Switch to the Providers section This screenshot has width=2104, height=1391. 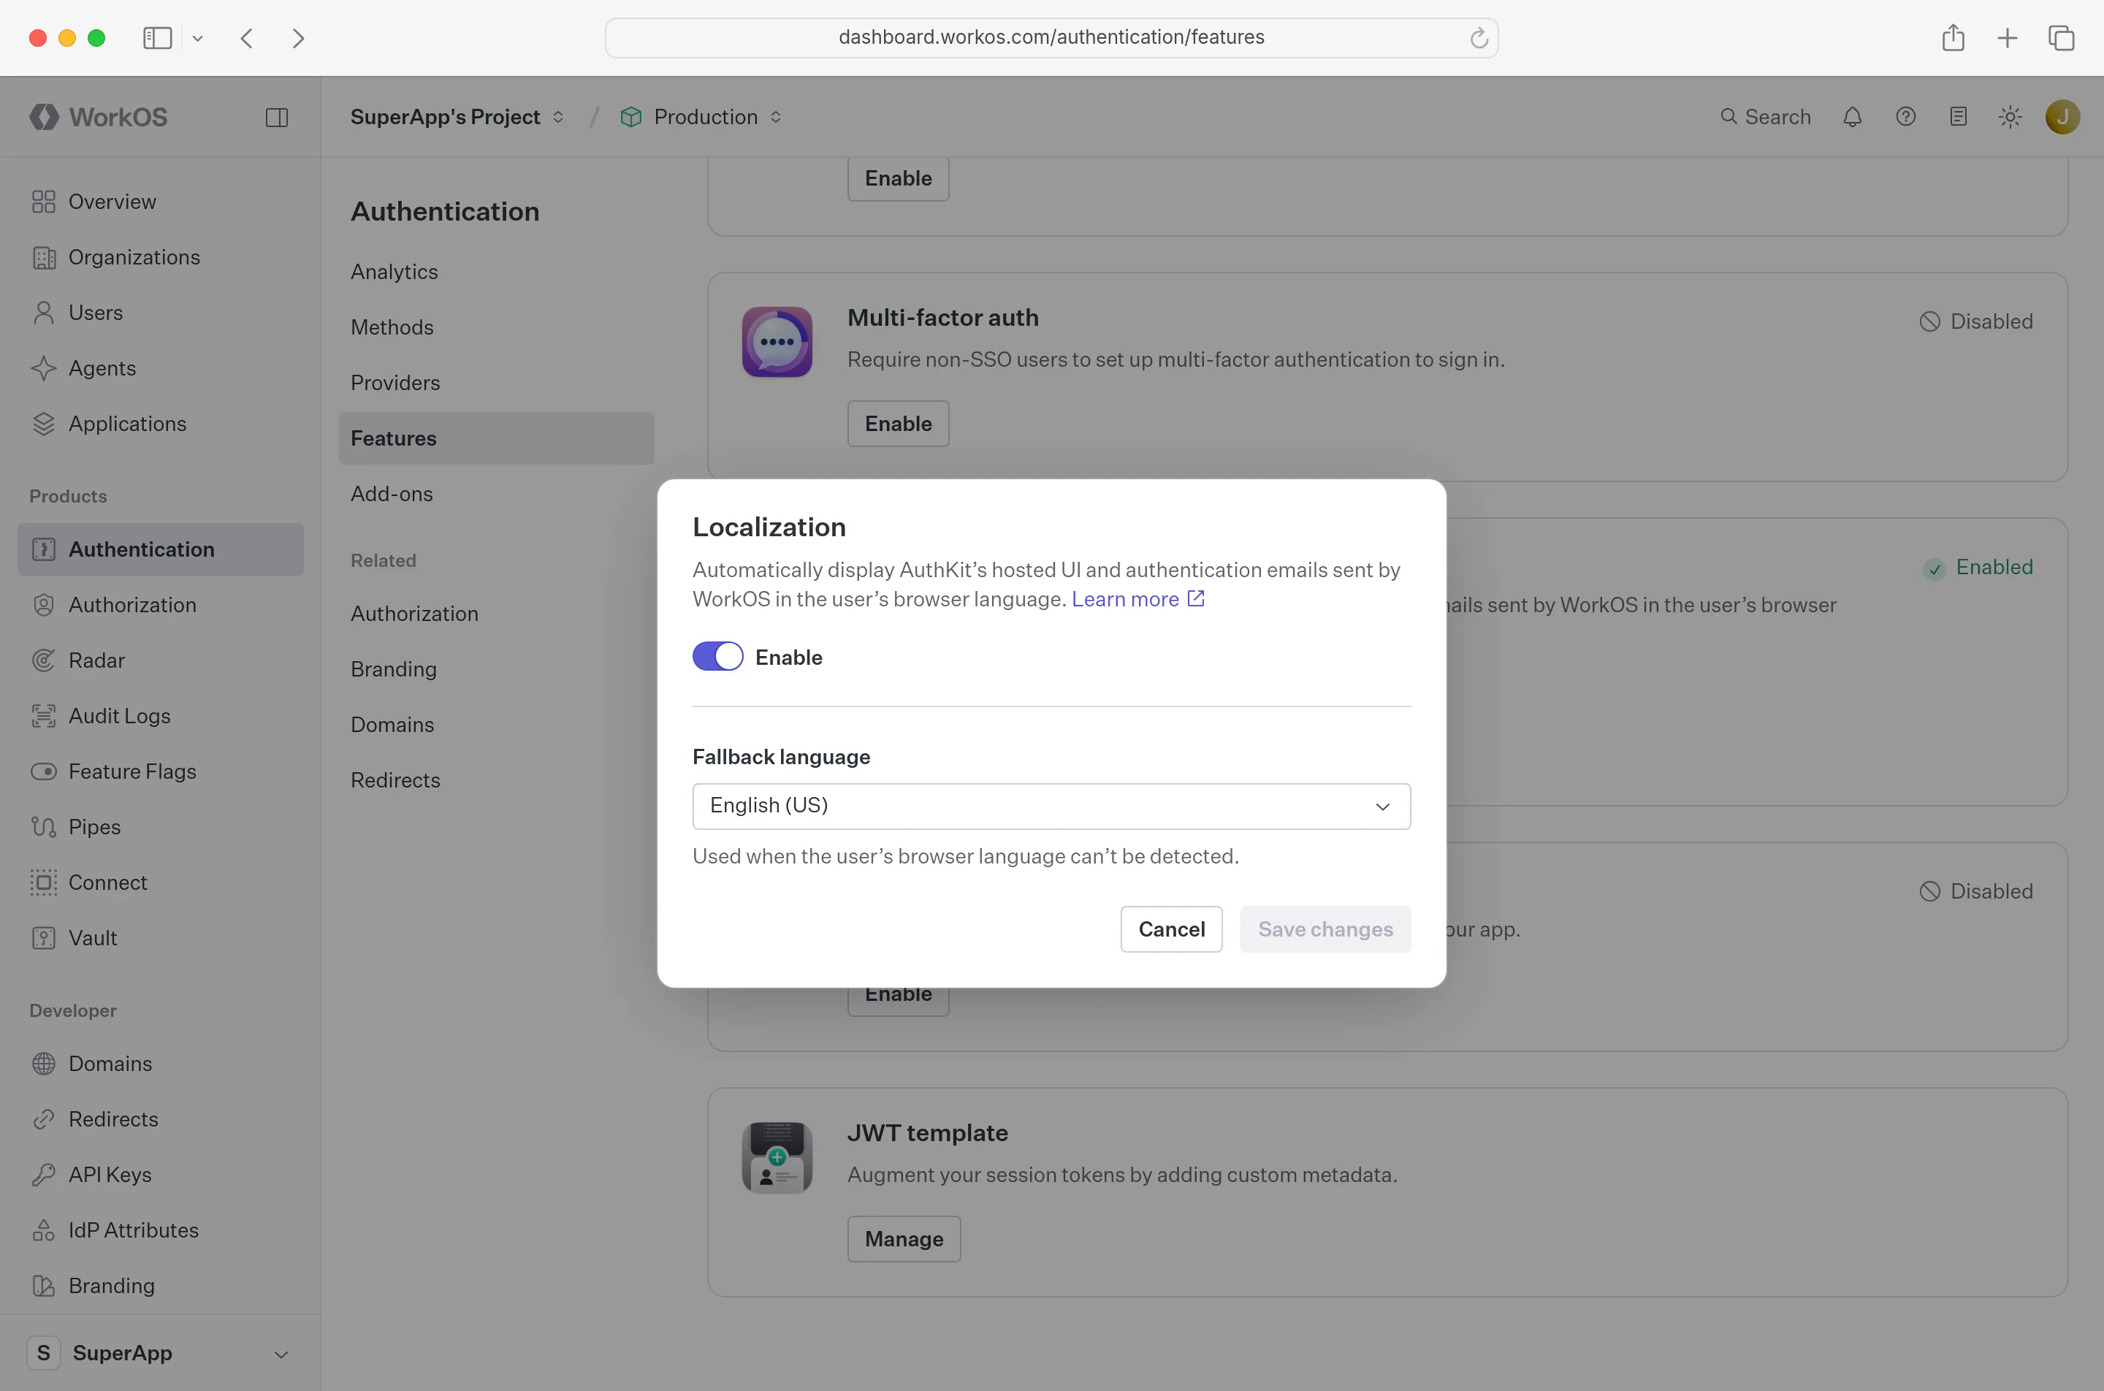click(497, 382)
